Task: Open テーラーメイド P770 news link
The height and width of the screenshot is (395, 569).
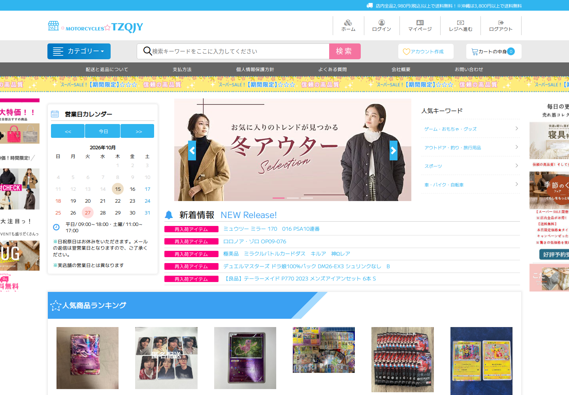Action: [300, 278]
